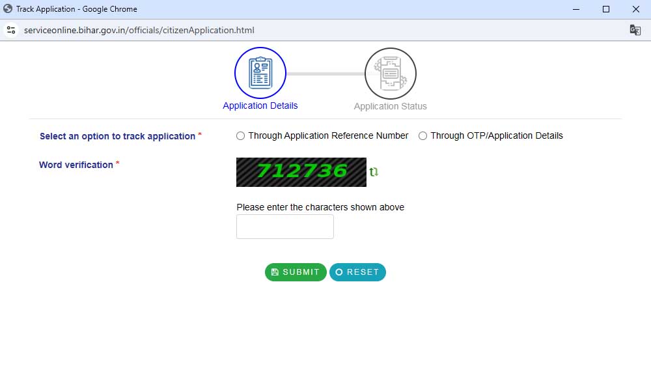Click the Application Details step icon
651x366 pixels.
(x=260, y=73)
